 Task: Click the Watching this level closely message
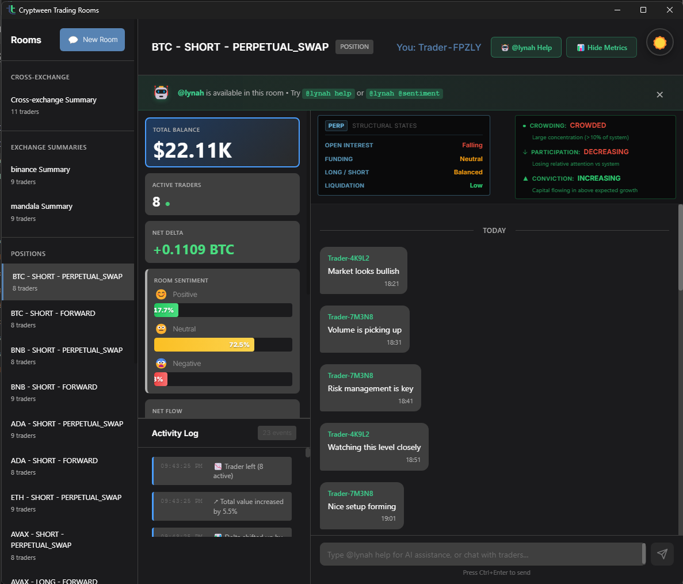coord(374,446)
